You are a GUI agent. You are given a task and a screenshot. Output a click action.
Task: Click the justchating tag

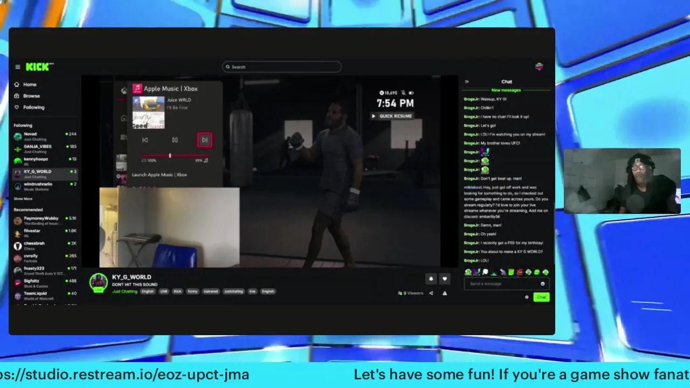pos(234,292)
